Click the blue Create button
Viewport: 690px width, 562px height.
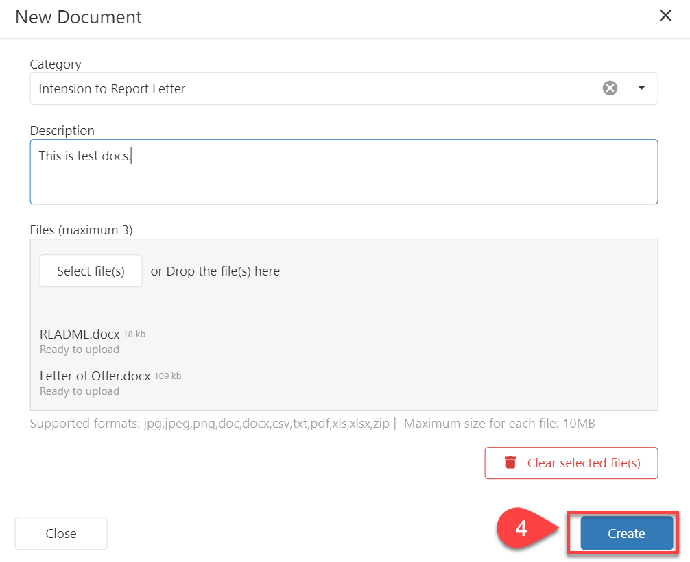(x=626, y=533)
